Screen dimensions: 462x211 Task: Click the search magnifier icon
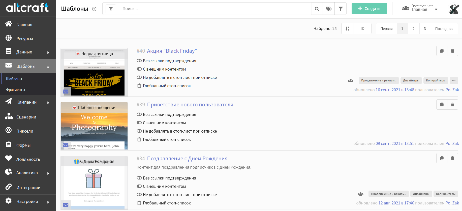[x=317, y=9]
